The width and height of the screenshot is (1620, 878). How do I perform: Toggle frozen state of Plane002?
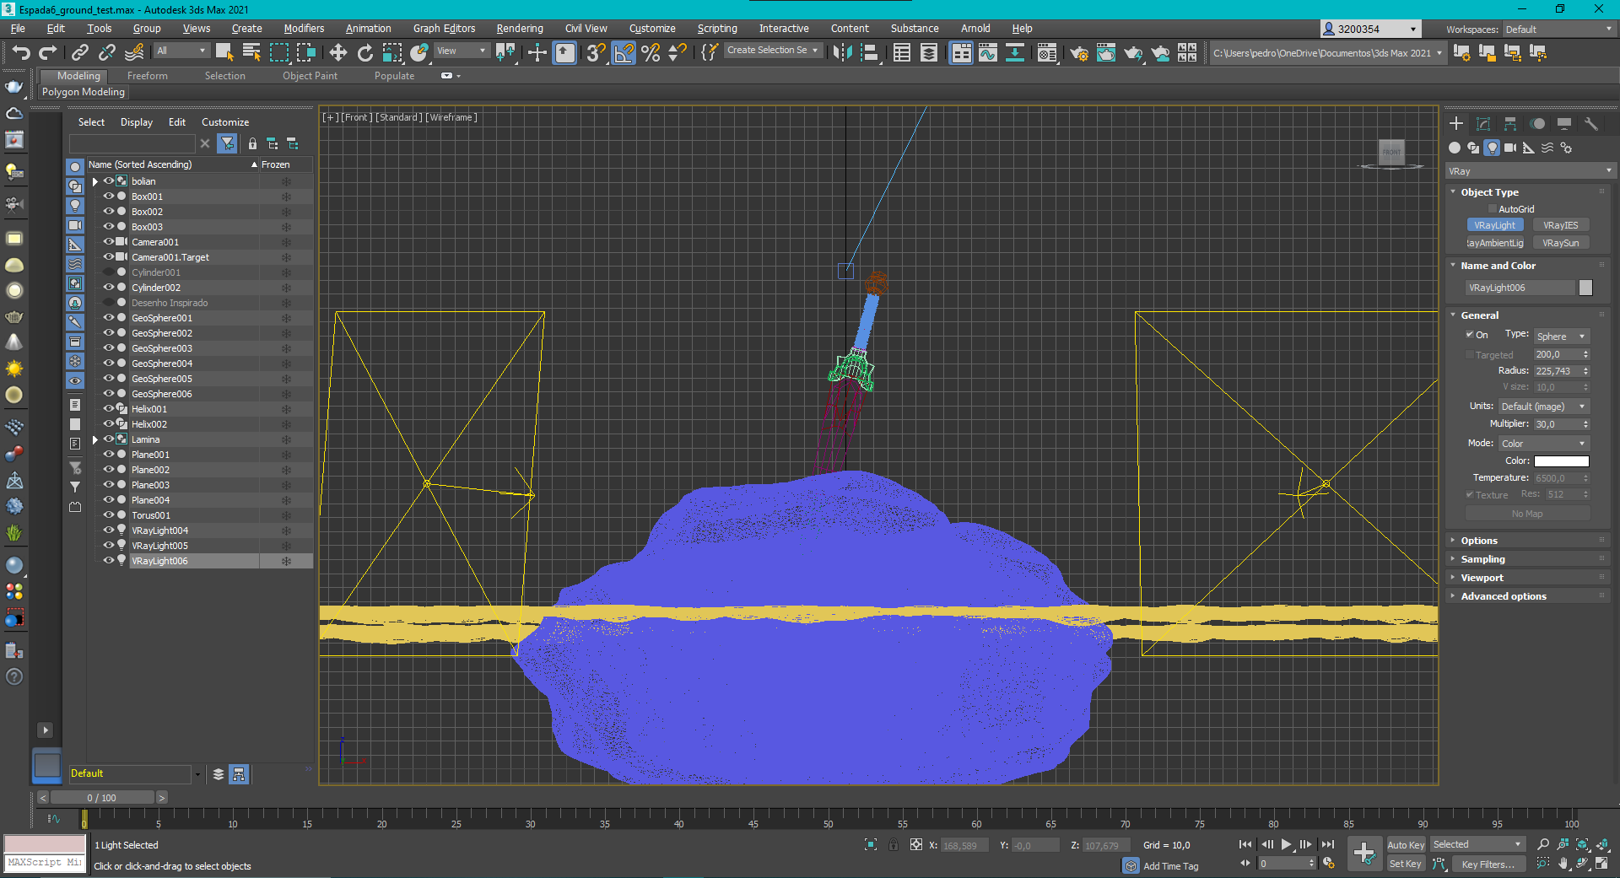(286, 470)
